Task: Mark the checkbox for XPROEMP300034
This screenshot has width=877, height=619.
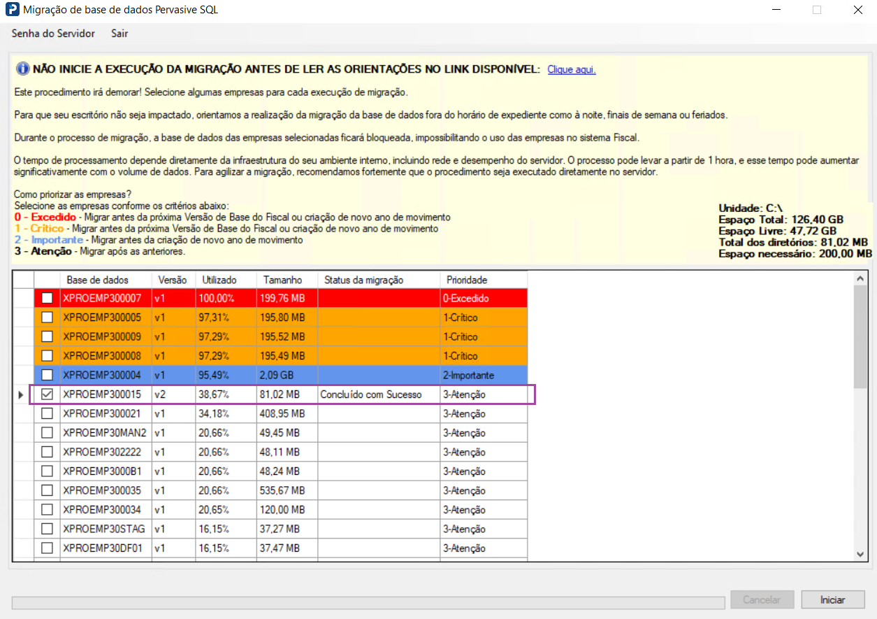Action: 47,510
